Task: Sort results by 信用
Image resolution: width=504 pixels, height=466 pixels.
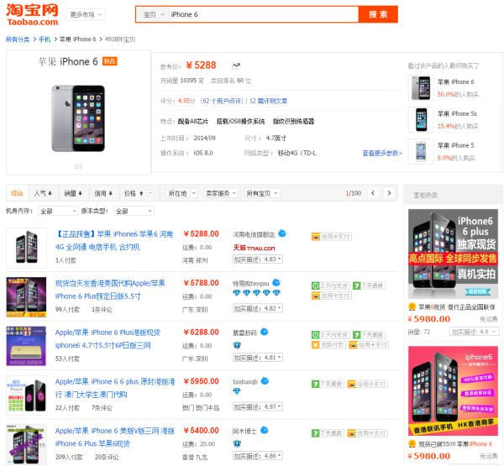Action: coord(103,193)
